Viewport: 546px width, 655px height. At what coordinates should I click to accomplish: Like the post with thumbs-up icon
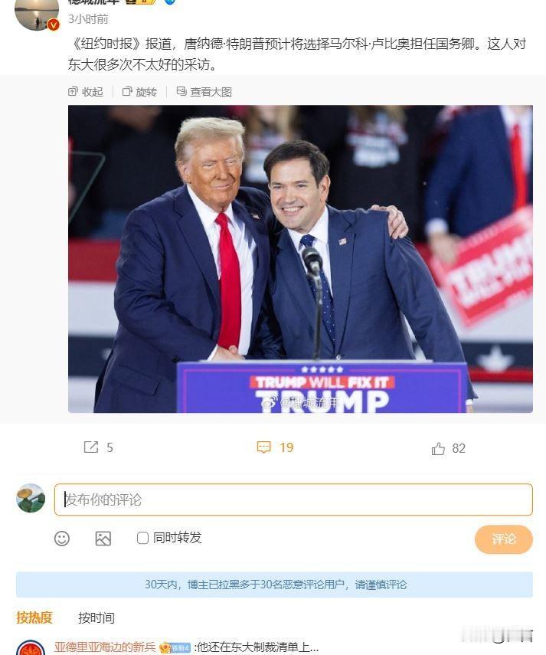(x=438, y=449)
